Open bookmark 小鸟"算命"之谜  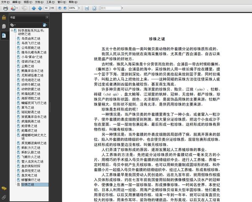[x=32, y=57]
